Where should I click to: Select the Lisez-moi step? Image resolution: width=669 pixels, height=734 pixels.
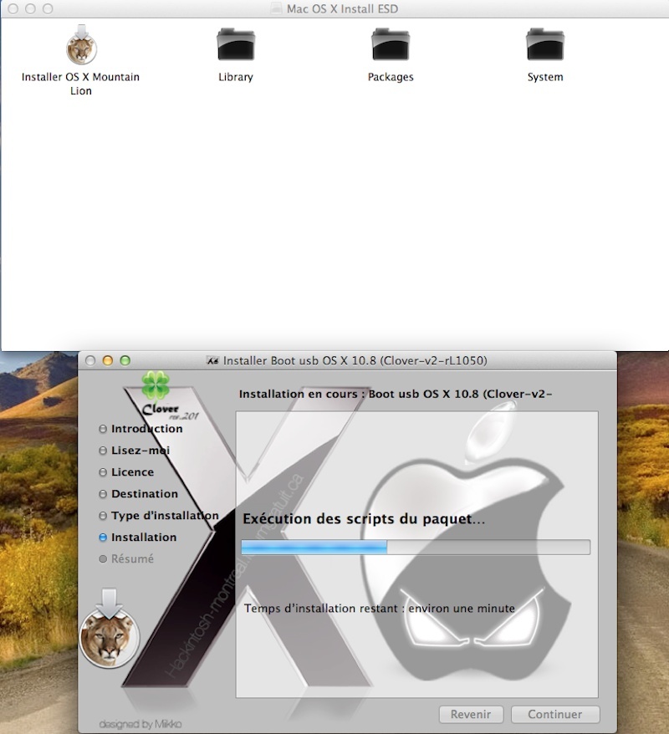(x=135, y=451)
